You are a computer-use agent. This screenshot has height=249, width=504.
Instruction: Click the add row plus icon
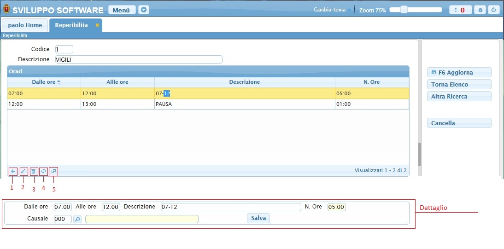[x=12, y=171]
